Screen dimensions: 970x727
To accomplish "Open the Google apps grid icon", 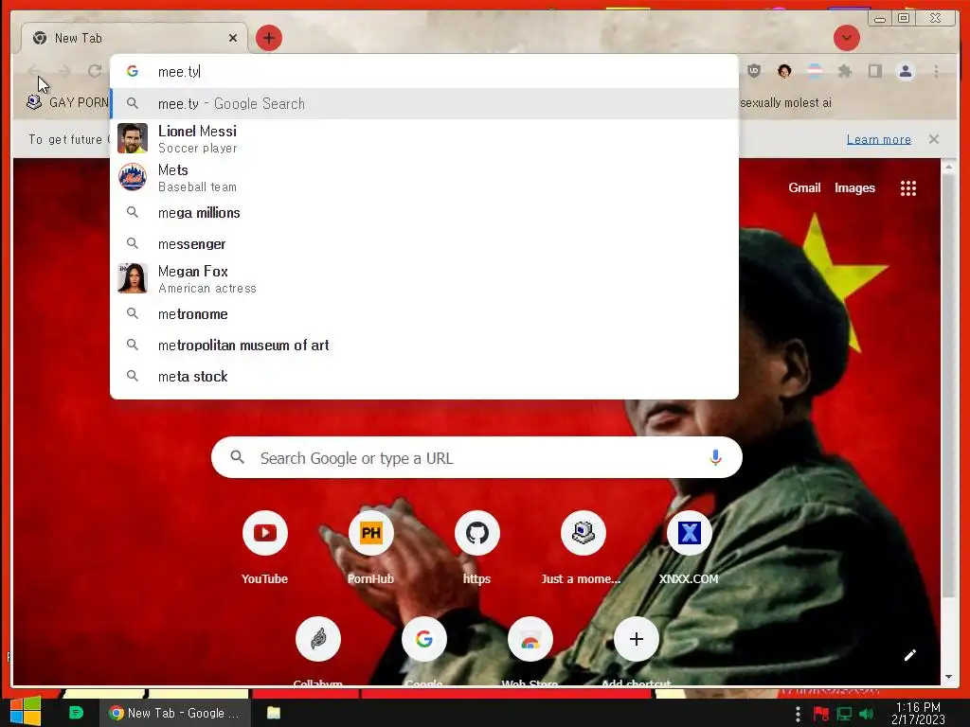I will coord(908,188).
